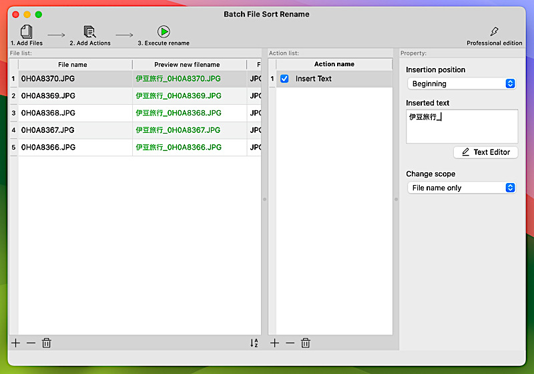Click the Add Actions toolbar icon
This screenshot has width=534, height=374.
pos(90,31)
